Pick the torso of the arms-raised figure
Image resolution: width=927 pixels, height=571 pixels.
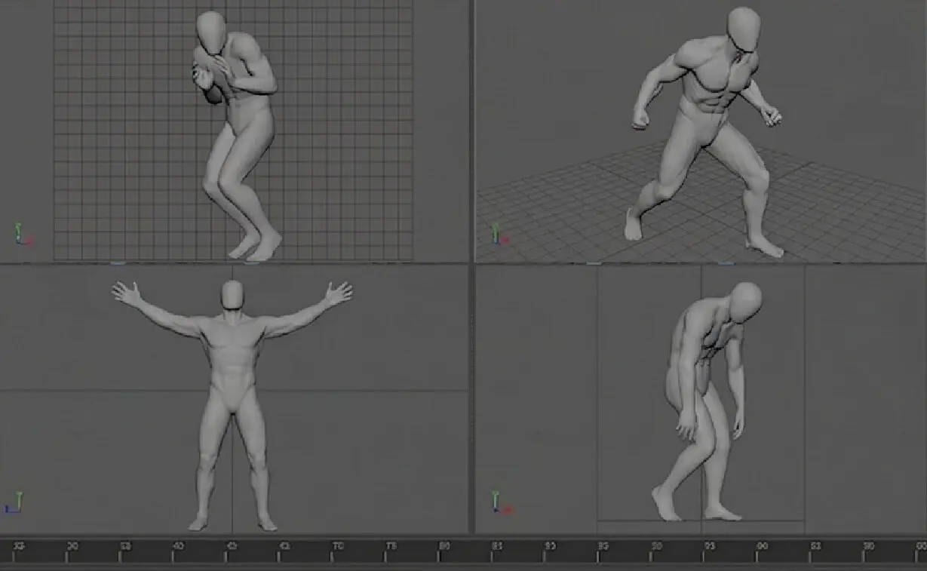pyautogui.click(x=232, y=355)
